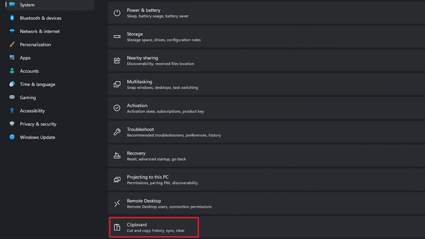Click the Nearby sharing icon

[117, 60]
